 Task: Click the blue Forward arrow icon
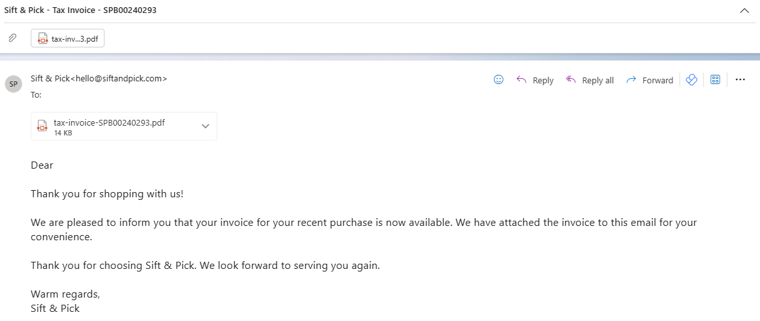[x=631, y=80]
